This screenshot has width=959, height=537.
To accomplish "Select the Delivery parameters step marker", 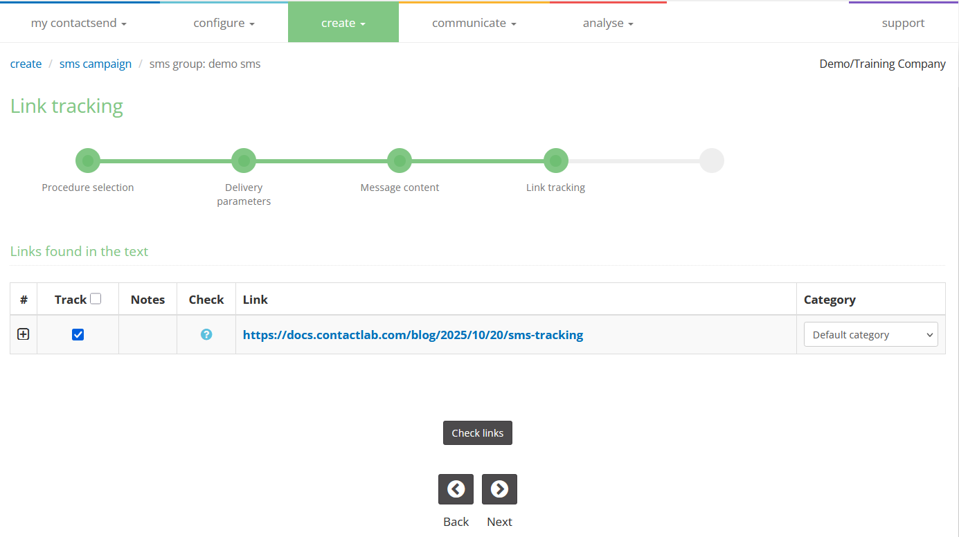I will (244, 160).
